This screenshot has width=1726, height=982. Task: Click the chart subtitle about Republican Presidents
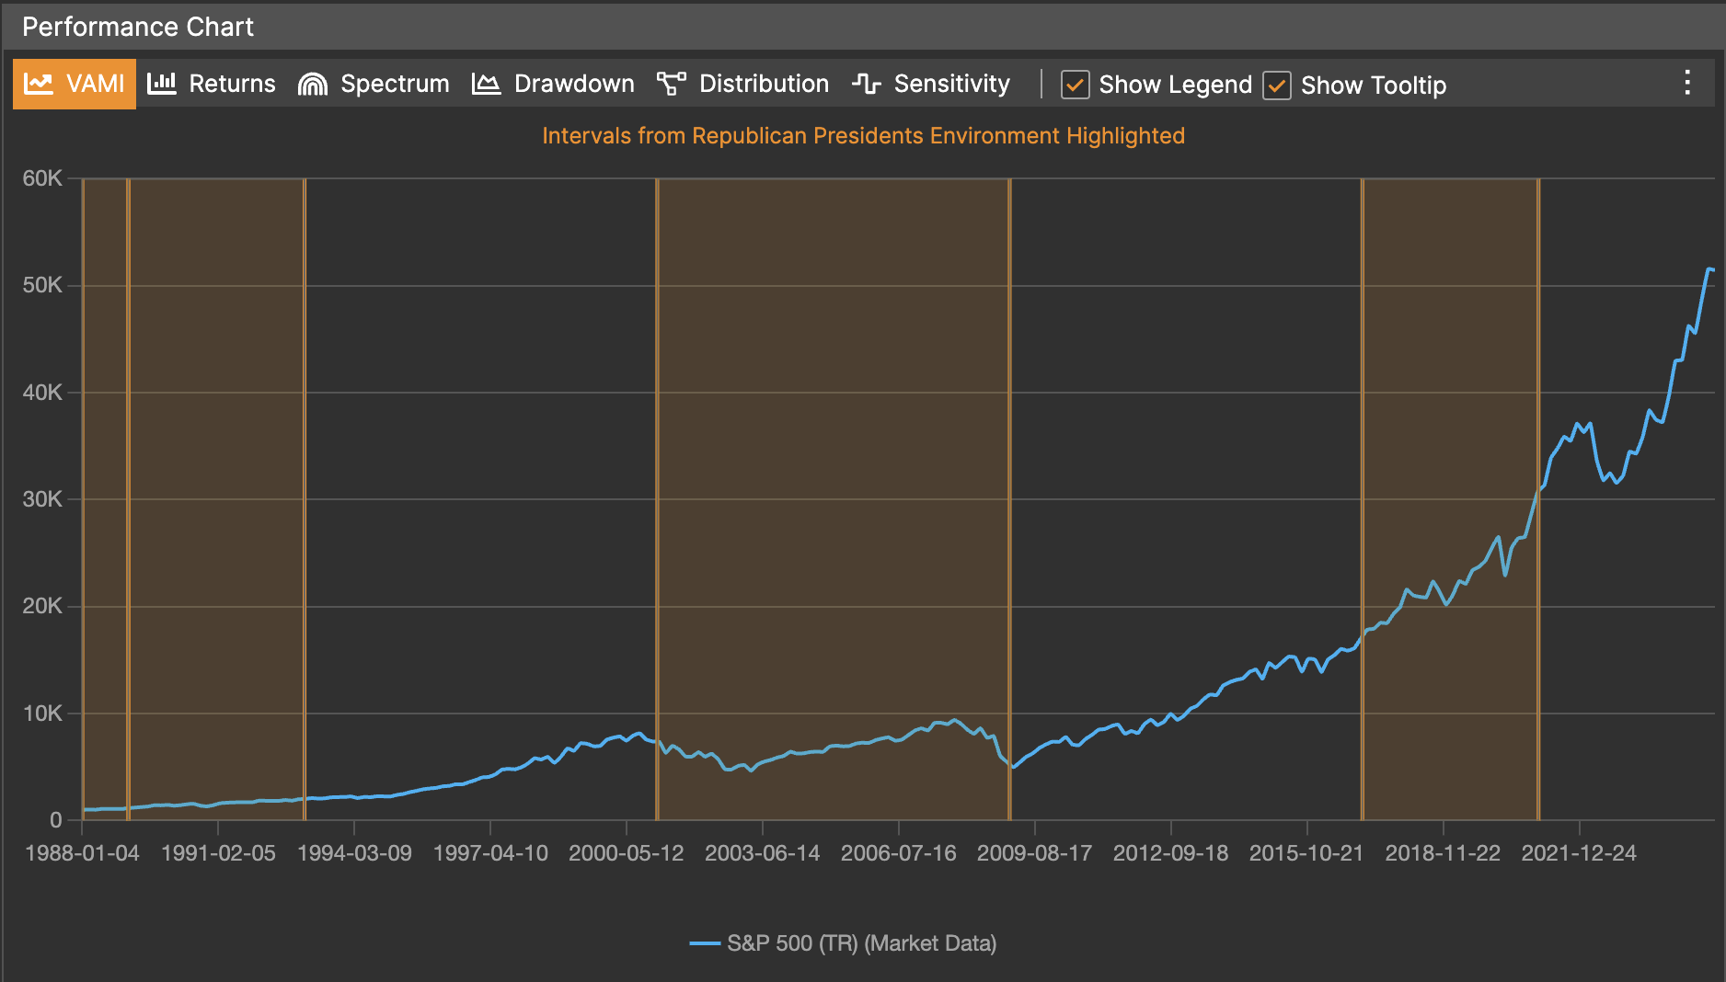(863, 135)
